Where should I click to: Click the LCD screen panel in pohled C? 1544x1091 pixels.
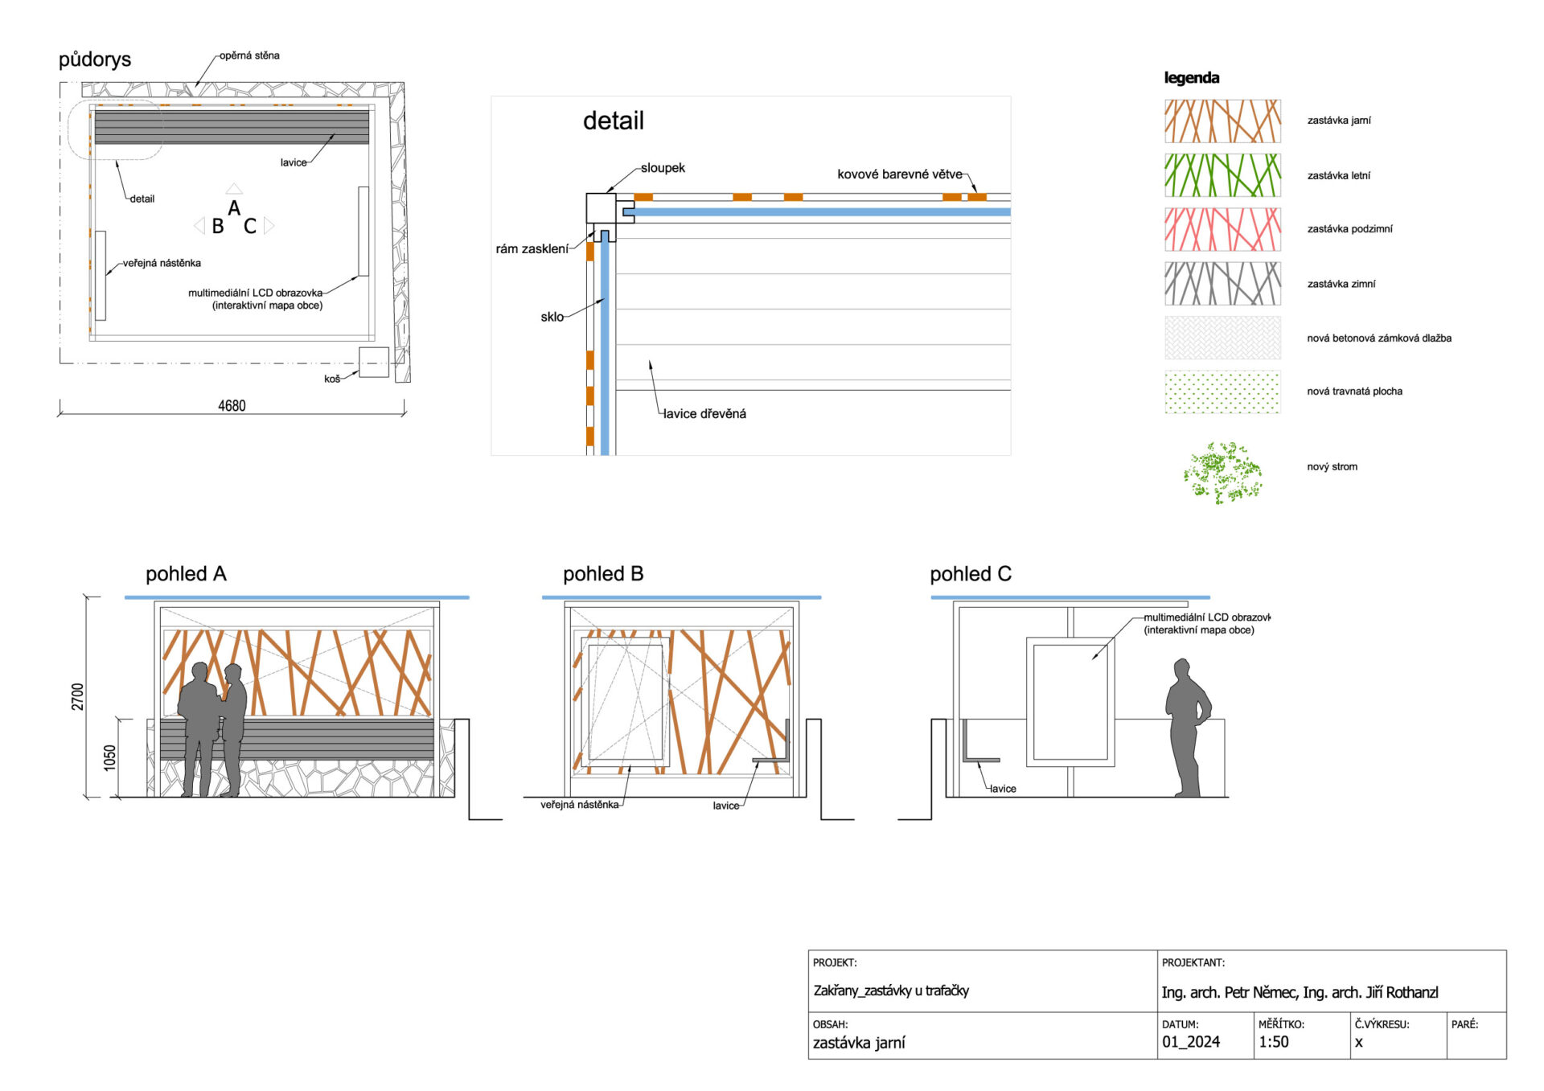1070,701
